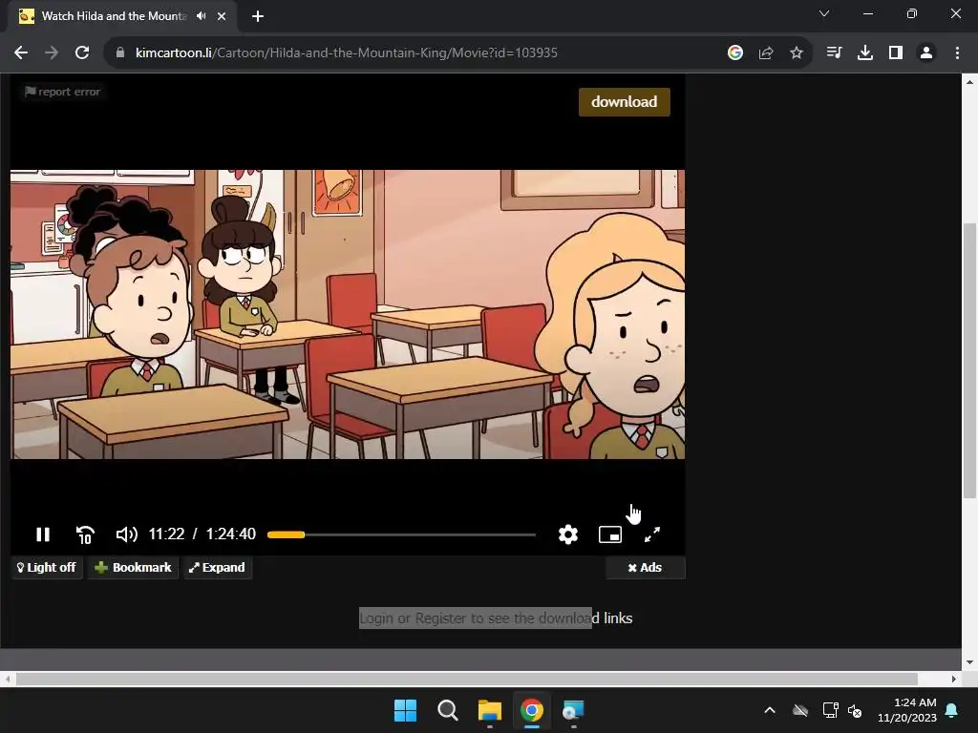View site information lock icon

pos(120,52)
